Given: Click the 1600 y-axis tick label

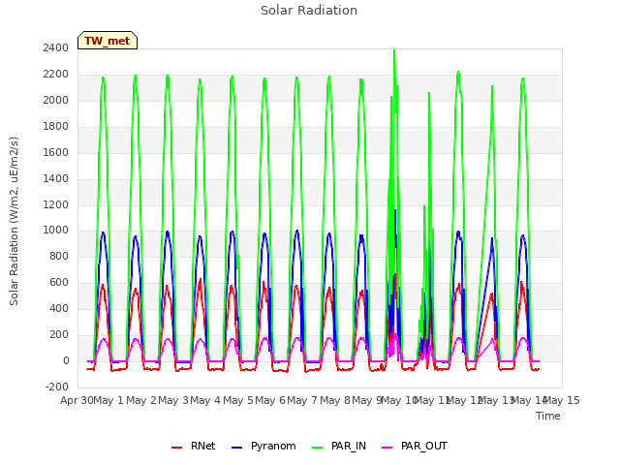Looking at the screenshot, I should coord(56,152).
